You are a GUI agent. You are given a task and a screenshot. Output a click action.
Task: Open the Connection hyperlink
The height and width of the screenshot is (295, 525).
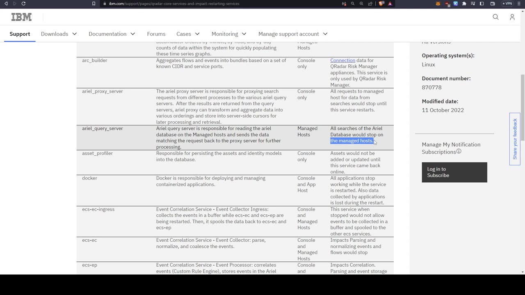click(342, 60)
